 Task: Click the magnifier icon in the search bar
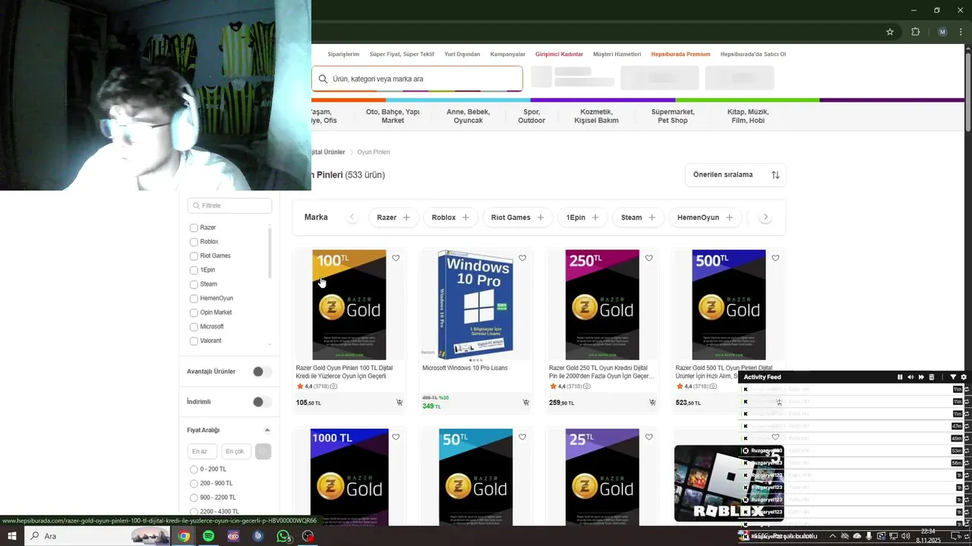323,79
